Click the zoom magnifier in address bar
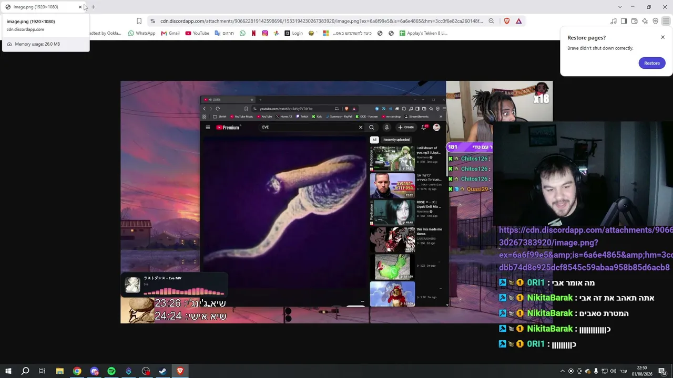Screen dimensions: 673x378 (491, 21)
